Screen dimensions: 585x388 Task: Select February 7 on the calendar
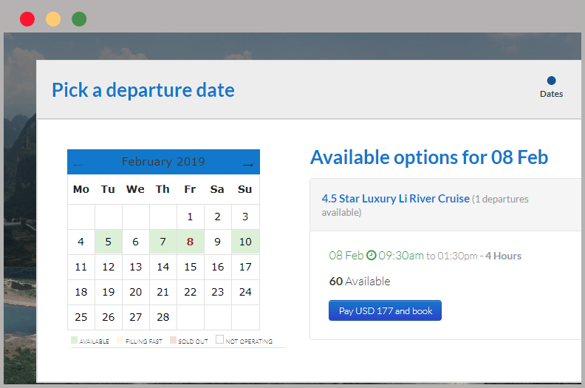point(163,242)
